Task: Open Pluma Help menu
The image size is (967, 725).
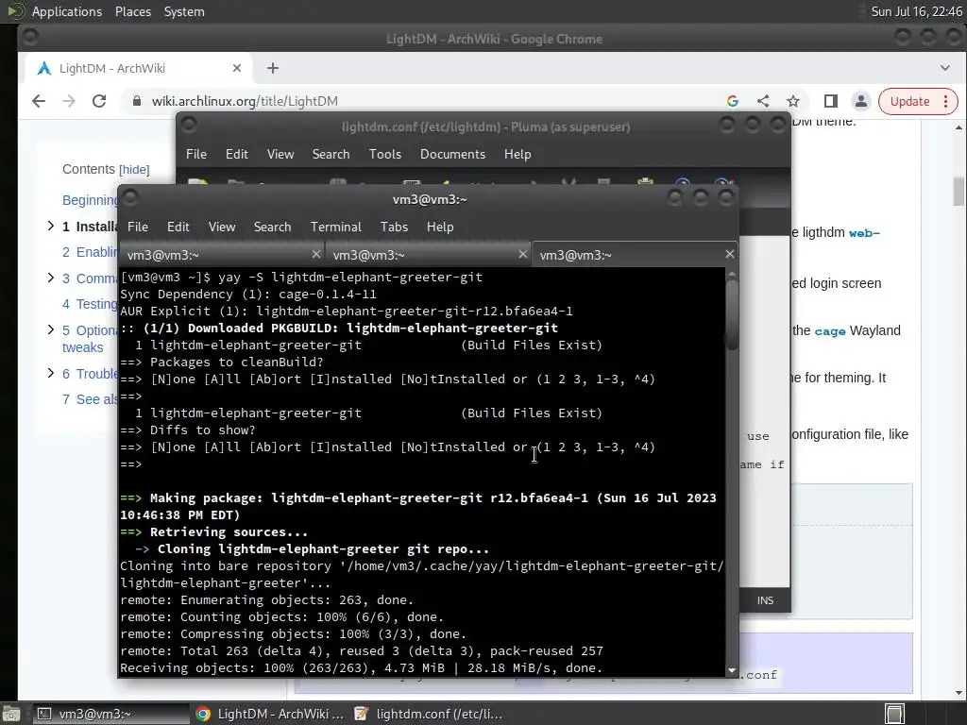Action: click(x=517, y=154)
